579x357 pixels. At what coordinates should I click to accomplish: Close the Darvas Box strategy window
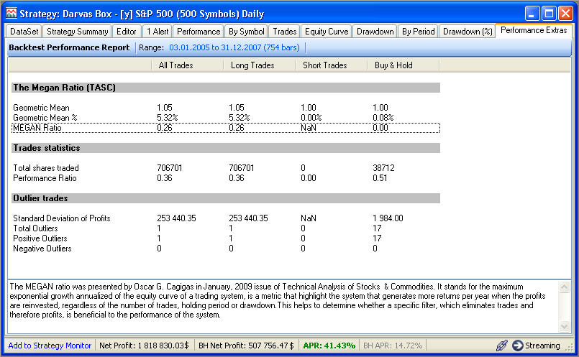point(565,14)
